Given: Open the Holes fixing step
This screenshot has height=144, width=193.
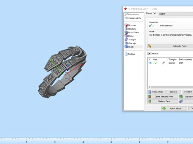Looking at the screenshot, I should click(x=129, y=36).
